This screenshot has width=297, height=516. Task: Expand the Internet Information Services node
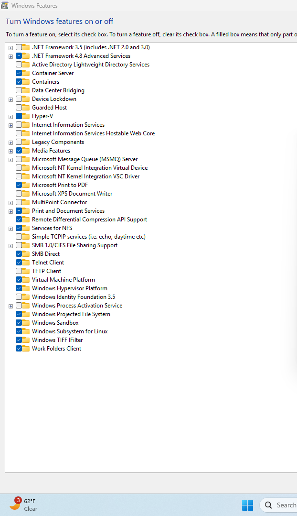11,125
